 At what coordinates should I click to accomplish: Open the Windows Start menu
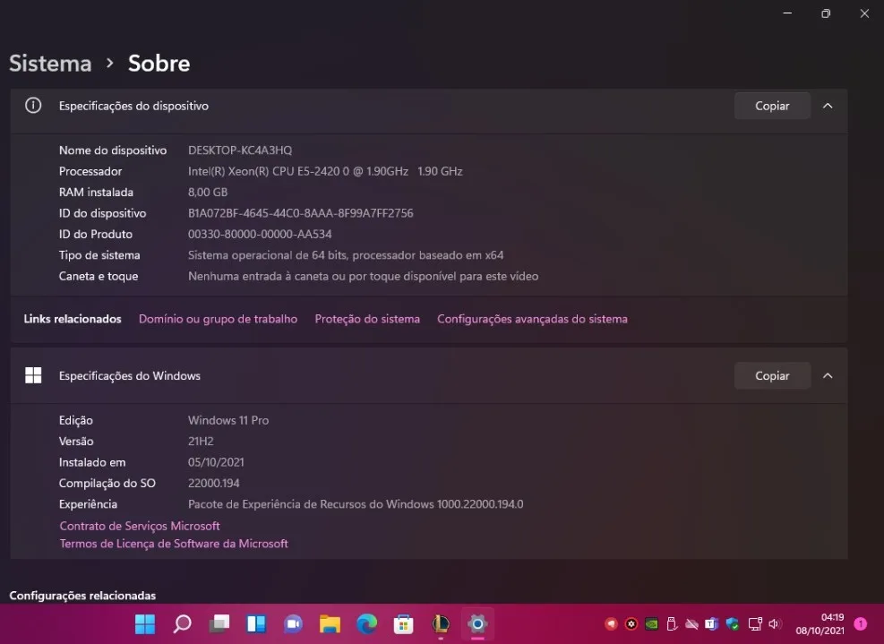pos(145,623)
